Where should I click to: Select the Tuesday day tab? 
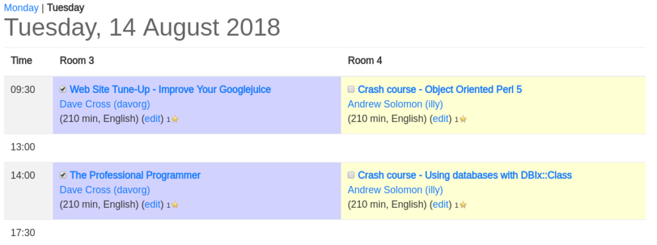(x=65, y=8)
